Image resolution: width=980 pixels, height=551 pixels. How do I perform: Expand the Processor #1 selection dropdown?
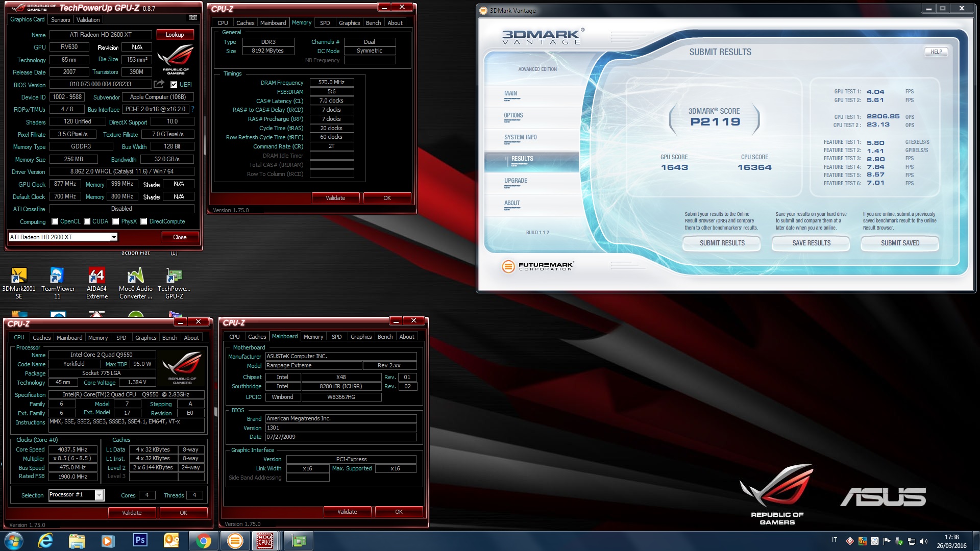tap(99, 495)
